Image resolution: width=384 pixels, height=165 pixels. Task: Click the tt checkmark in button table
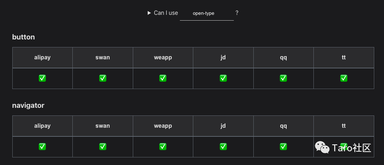343,78
